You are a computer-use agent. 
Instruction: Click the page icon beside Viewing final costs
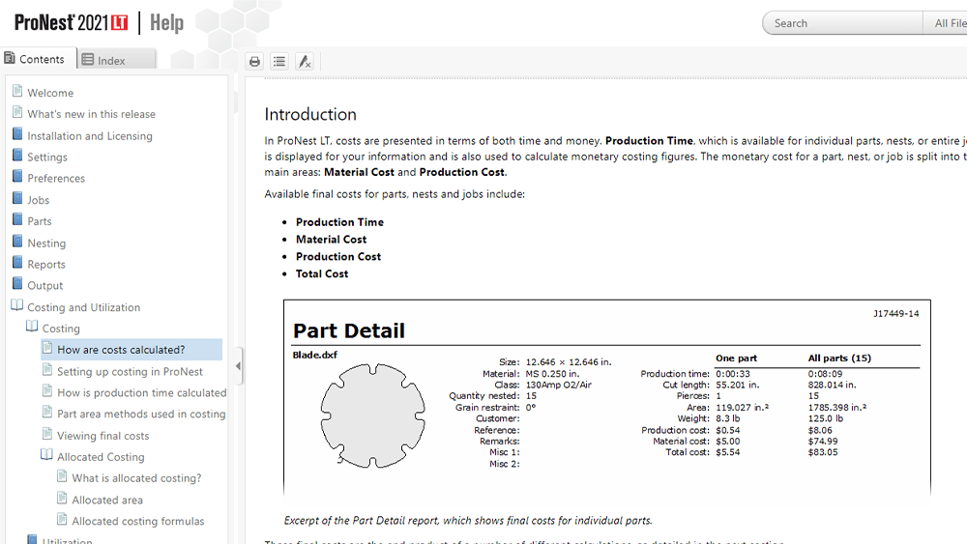click(47, 435)
